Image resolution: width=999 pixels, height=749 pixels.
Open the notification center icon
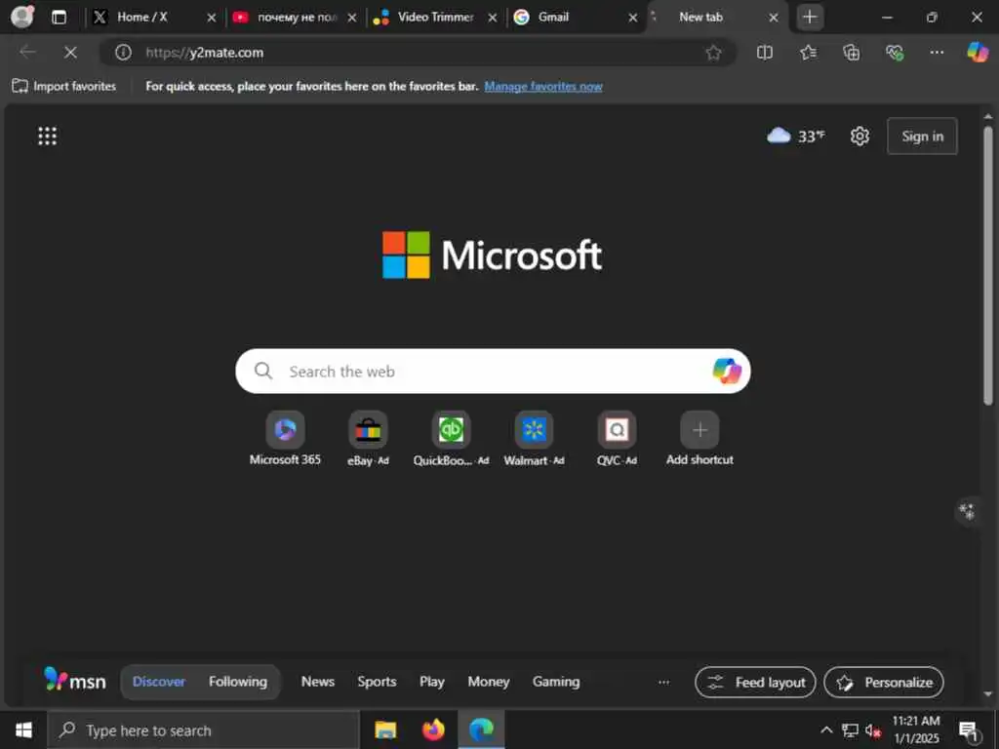(969, 730)
